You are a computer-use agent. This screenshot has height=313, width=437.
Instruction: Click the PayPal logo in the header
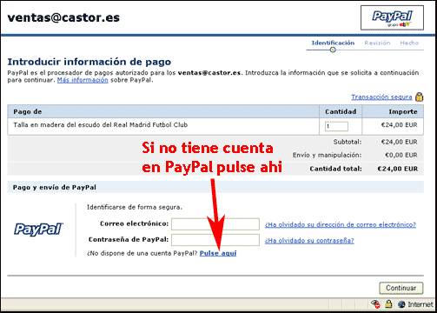click(x=392, y=17)
